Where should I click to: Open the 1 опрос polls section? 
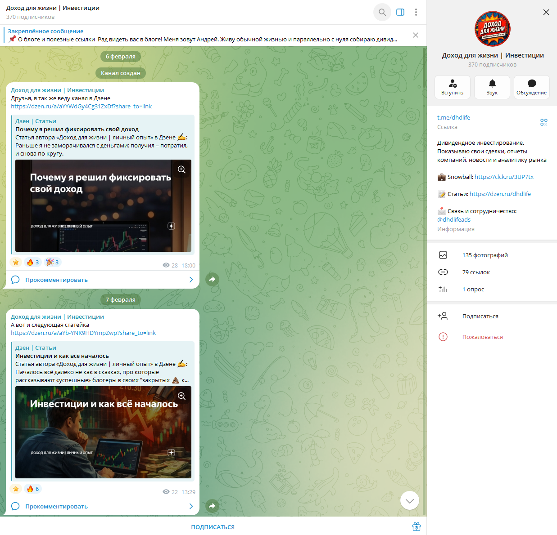point(492,289)
